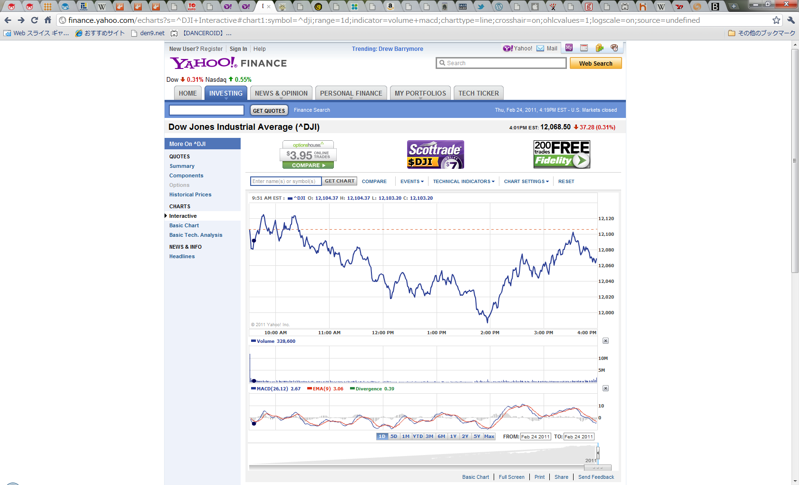This screenshot has width=799, height=485.
Task: Click the Web Search button
Action: [x=595, y=63]
